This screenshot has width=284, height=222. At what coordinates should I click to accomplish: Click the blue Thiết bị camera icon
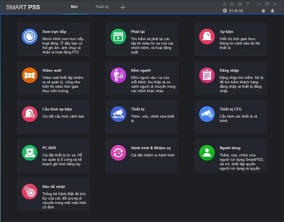pyautogui.click(x=117, y=114)
